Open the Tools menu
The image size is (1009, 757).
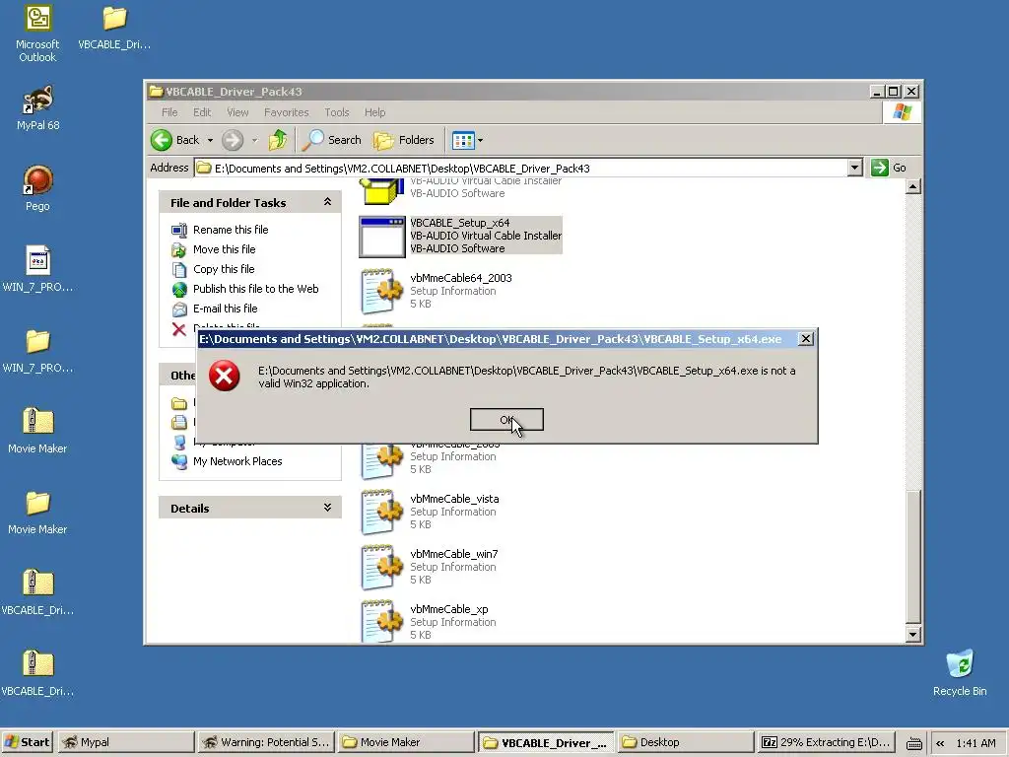(x=337, y=112)
